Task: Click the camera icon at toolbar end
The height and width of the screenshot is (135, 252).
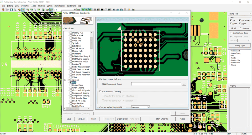Action: [133, 10]
